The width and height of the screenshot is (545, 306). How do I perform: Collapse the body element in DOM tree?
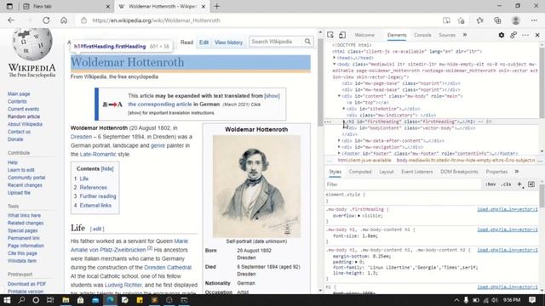335,65
